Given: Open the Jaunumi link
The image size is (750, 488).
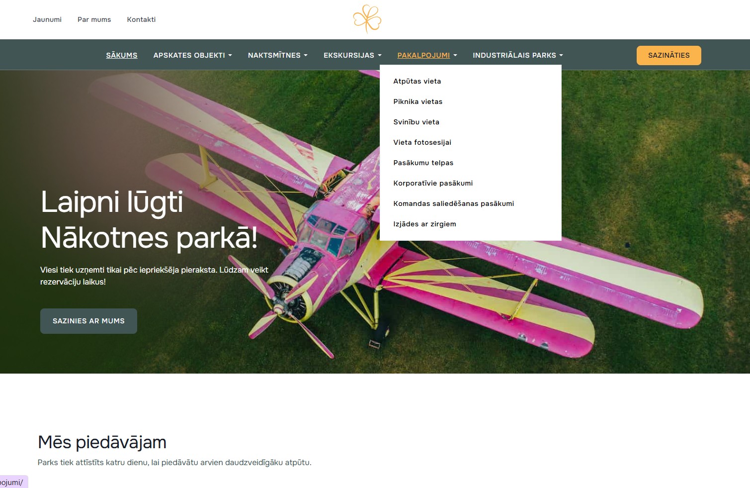Looking at the screenshot, I should tap(47, 19).
